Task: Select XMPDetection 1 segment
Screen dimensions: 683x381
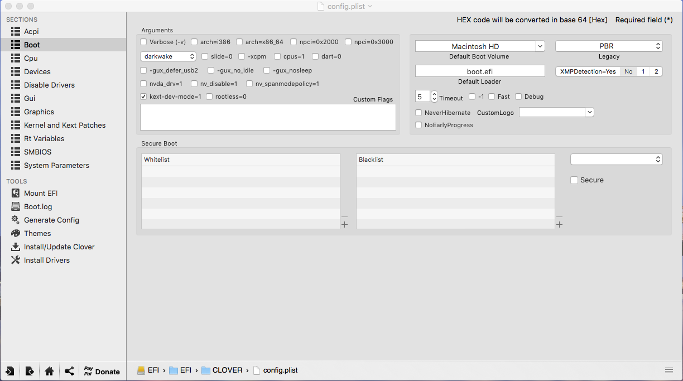Action: pyautogui.click(x=643, y=71)
